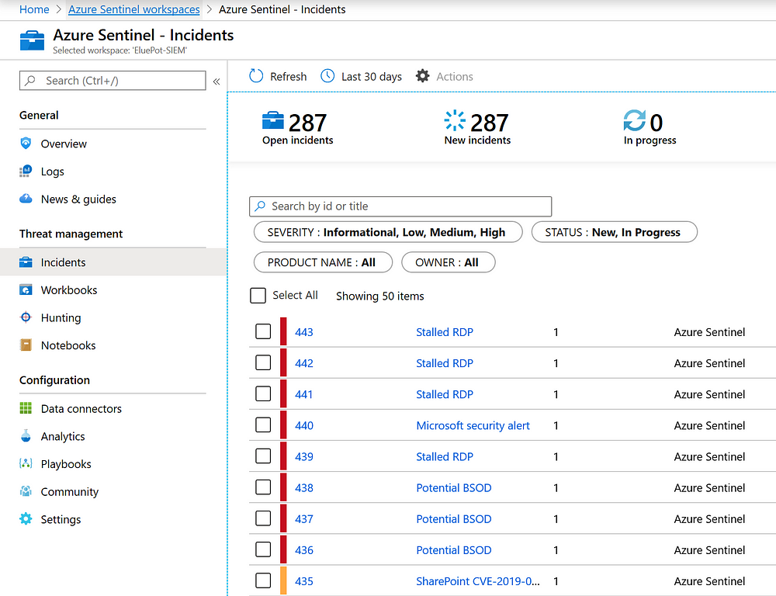Click red severity bar of incident 440
776x596 pixels.
pyautogui.click(x=283, y=424)
